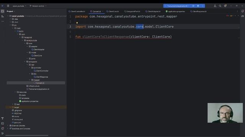Open ClientResponse in project tree
245x137 pixels.
41,77
